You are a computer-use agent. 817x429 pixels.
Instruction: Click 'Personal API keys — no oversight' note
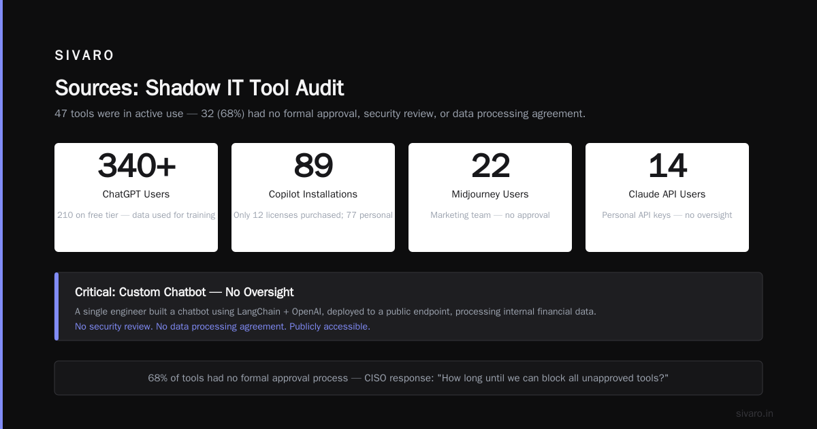tap(667, 215)
